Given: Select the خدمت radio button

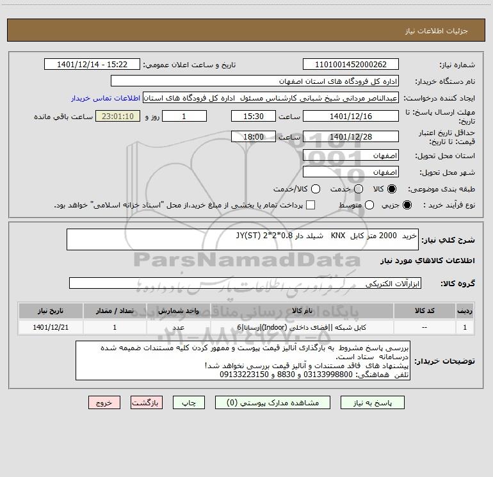Looking at the screenshot, I should tap(359, 189).
